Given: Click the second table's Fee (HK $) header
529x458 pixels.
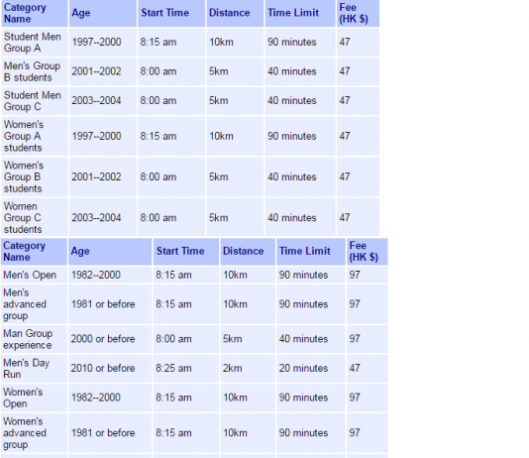Looking at the screenshot, I should point(368,252).
